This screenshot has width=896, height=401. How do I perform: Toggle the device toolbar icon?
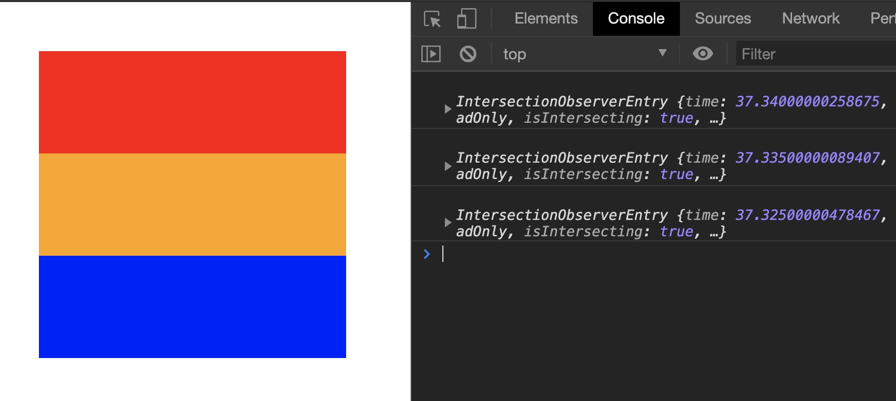pyautogui.click(x=466, y=19)
